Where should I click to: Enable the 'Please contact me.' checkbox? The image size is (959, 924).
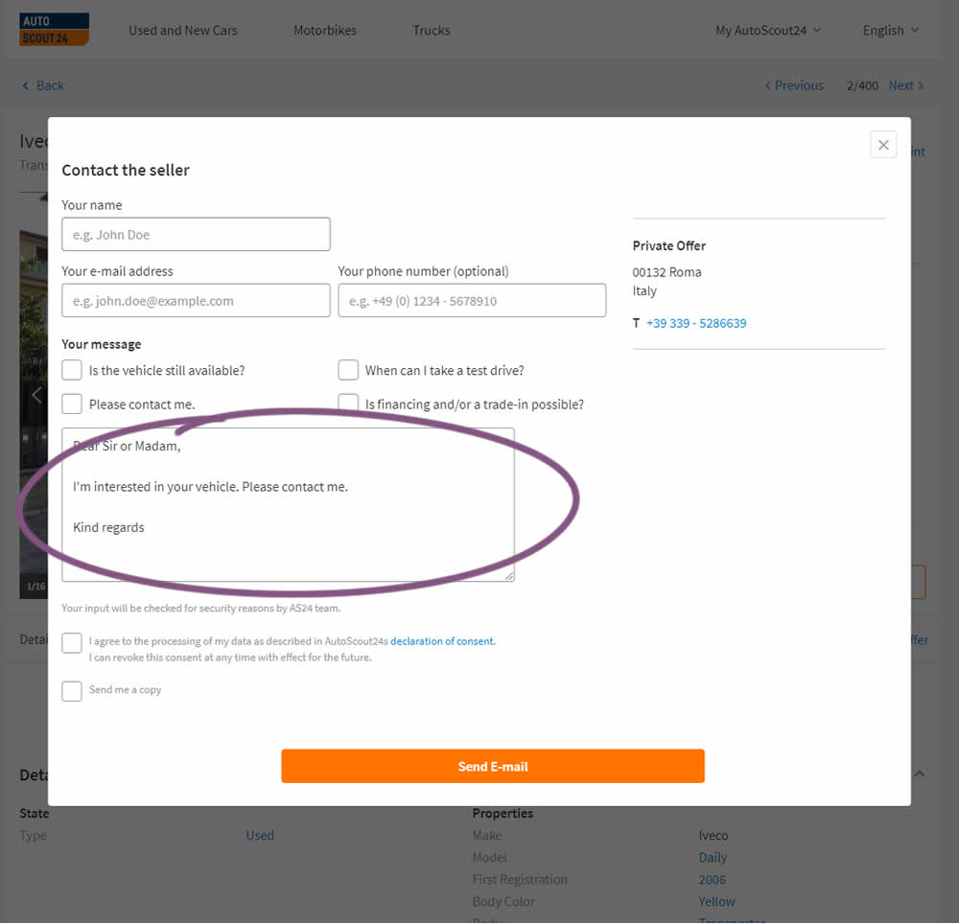tap(72, 404)
